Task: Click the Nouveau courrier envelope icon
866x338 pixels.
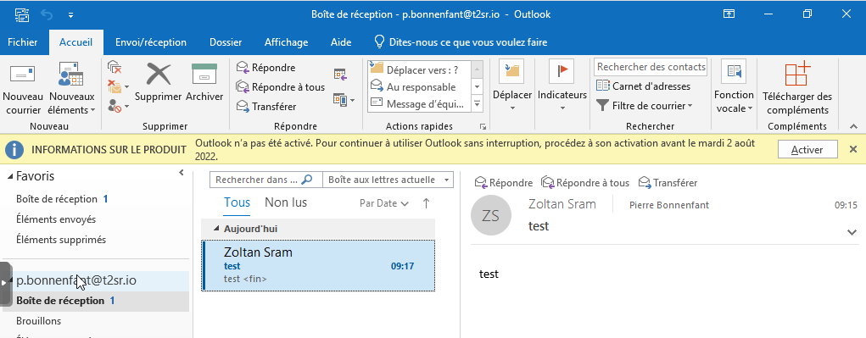Action: [23, 75]
